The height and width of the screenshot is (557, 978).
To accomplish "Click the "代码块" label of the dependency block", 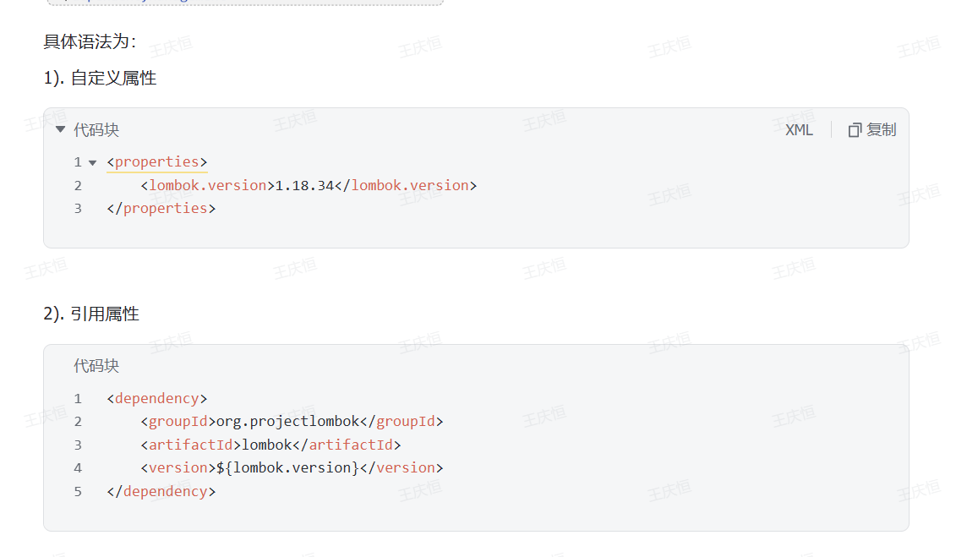I will (96, 366).
